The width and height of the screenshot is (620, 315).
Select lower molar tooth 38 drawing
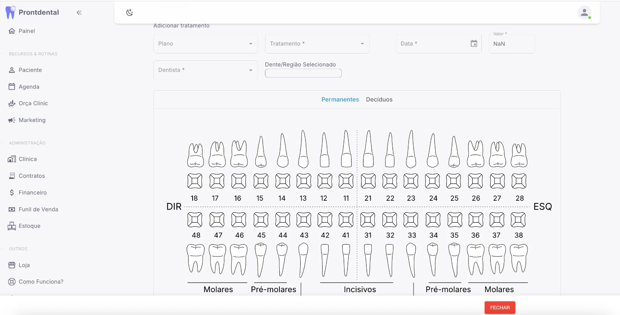[x=519, y=259]
